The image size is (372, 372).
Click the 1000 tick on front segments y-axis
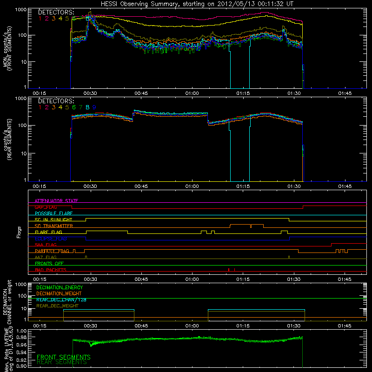click(x=20, y=10)
